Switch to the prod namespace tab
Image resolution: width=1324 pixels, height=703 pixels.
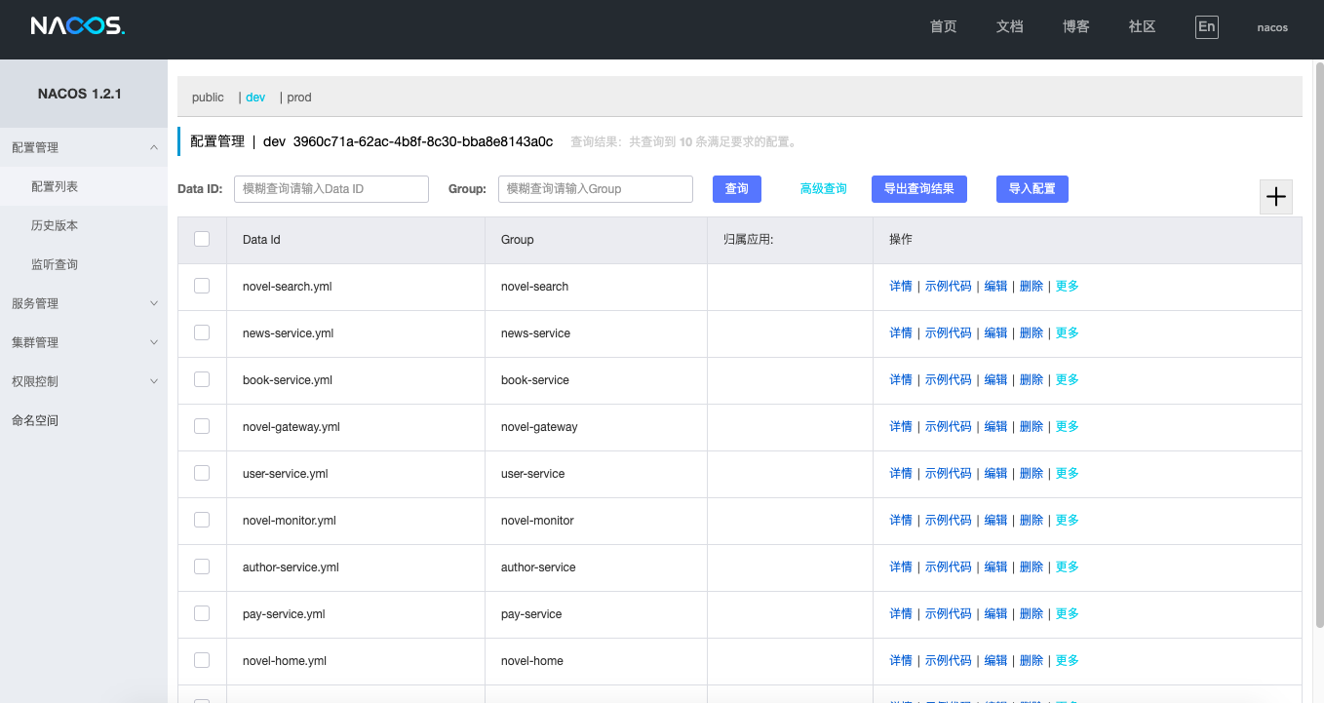[299, 98]
